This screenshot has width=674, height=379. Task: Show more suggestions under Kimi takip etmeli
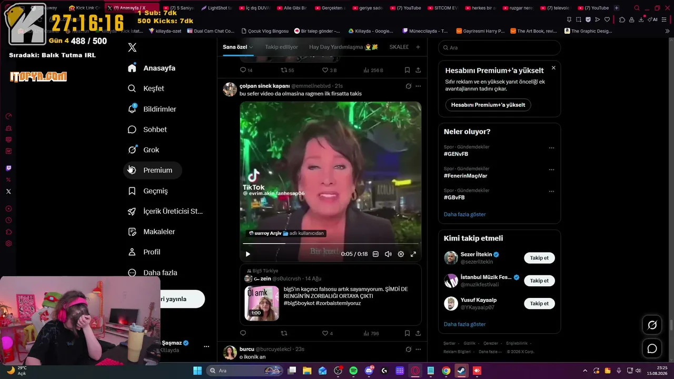[464, 324]
